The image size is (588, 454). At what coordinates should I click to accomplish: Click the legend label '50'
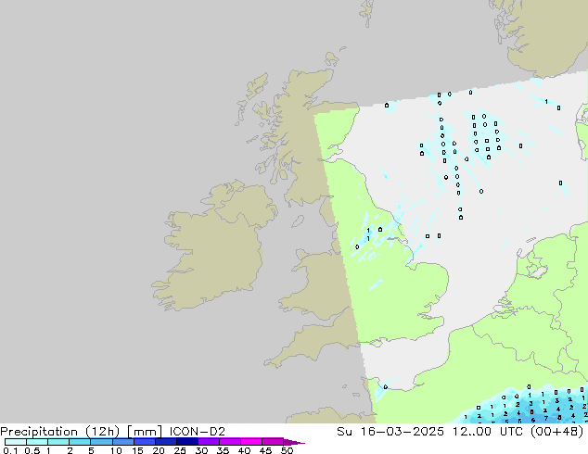[287, 450]
